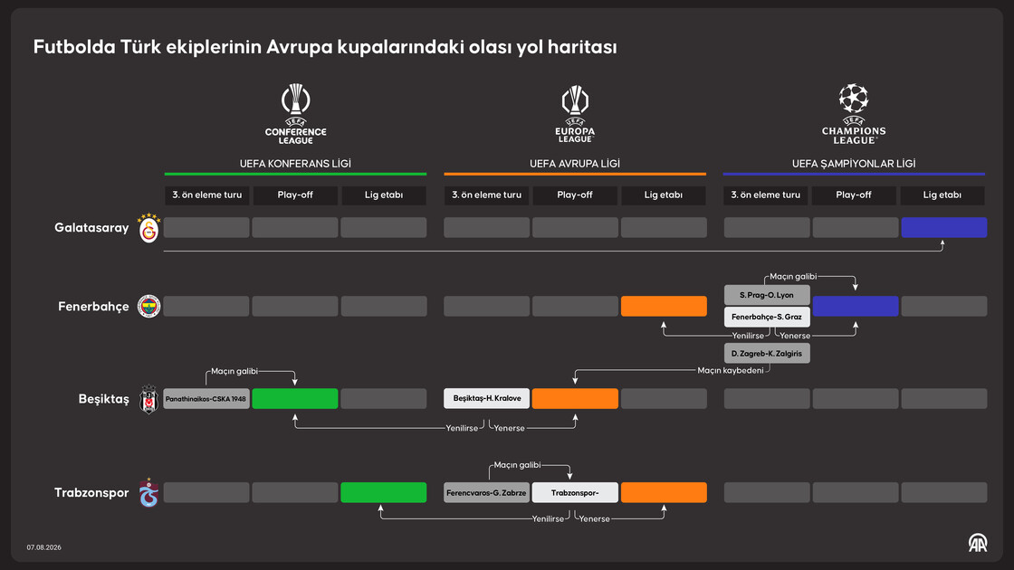1014x570 pixels.
Task: Select Champions League '3. ön eleme turu' header
Action: point(766,195)
